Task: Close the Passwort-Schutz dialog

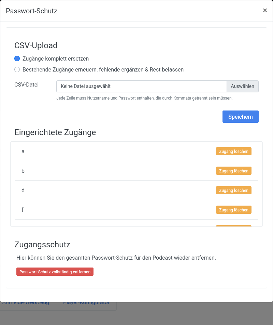Action: coord(265,10)
